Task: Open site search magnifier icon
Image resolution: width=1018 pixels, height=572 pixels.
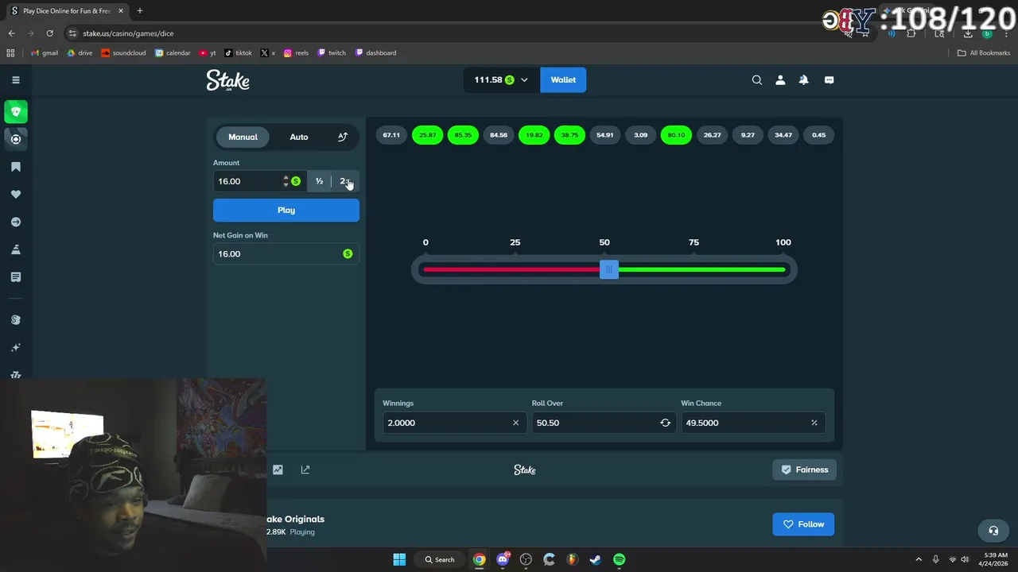Action: [x=757, y=80]
